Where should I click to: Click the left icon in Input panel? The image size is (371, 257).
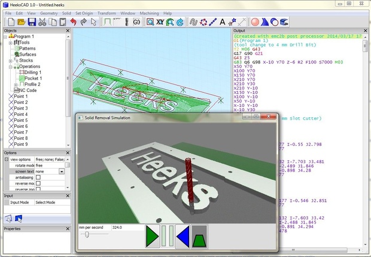(x=8, y=219)
